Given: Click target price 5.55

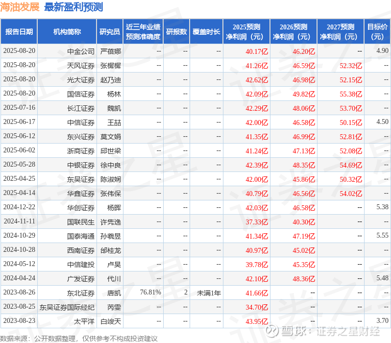Looking at the screenshot, I should pos(382,236).
